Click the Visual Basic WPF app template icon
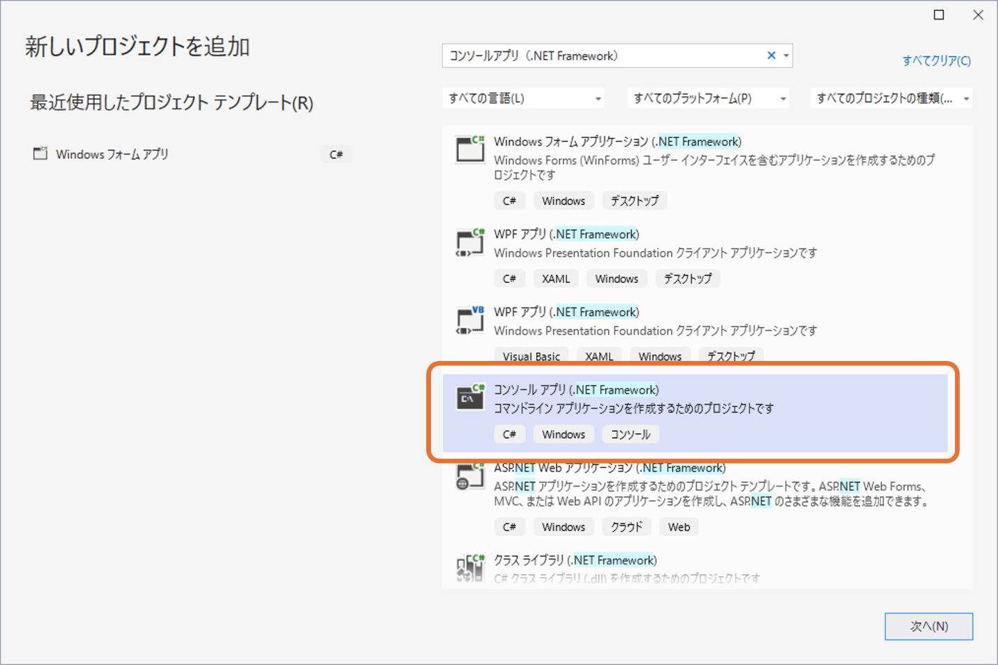This screenshot has width=998, height=665. [470, 319]
